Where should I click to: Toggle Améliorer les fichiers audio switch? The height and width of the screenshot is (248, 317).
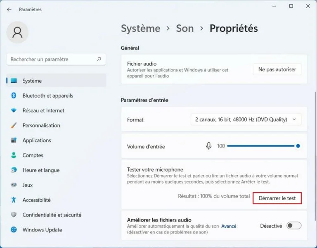click(x=294, y=226)
